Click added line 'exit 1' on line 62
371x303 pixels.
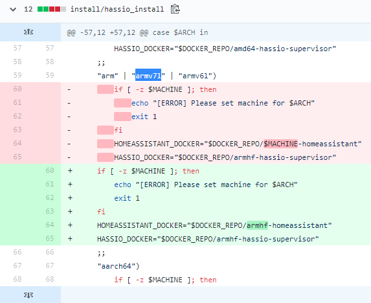pyautogui.click(x=127, y=198)
